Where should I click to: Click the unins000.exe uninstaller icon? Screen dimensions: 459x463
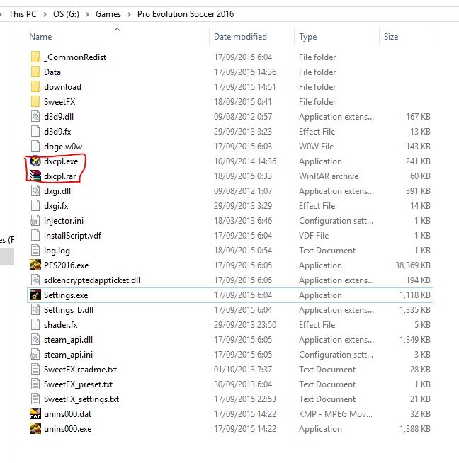35,428
